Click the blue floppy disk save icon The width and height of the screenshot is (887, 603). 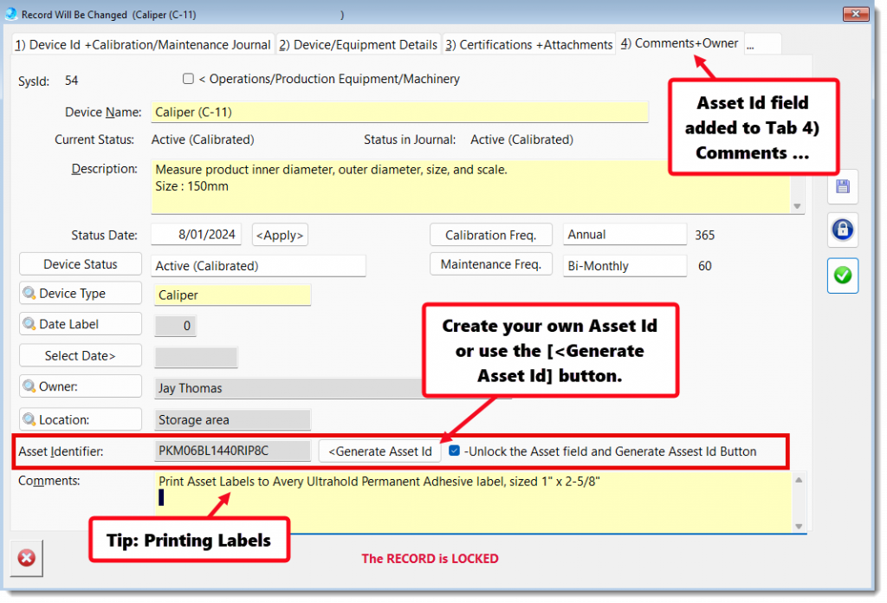(x=842, y=186)
